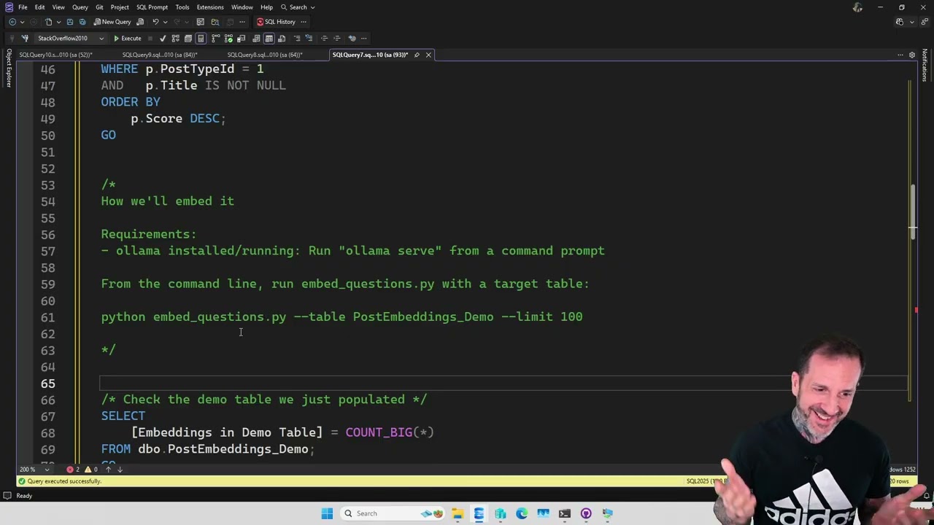934x525 pixels.
Task: Open the editor settings gear icon
Action: (x=911, y=55)
